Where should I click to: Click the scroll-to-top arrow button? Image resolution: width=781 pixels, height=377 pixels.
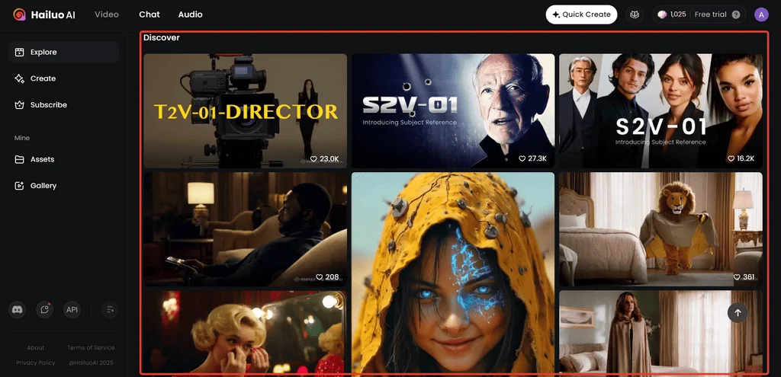(738, 312)
